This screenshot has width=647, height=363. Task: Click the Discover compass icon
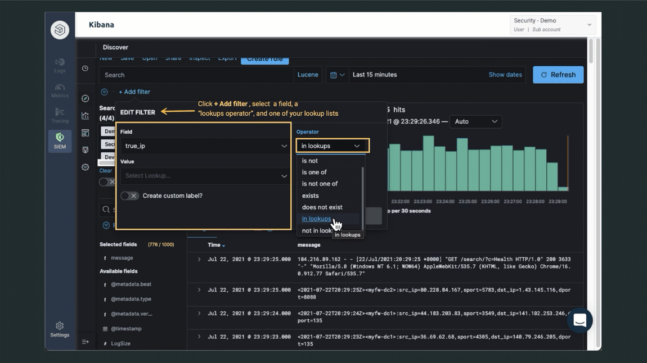tap(85, 98)
